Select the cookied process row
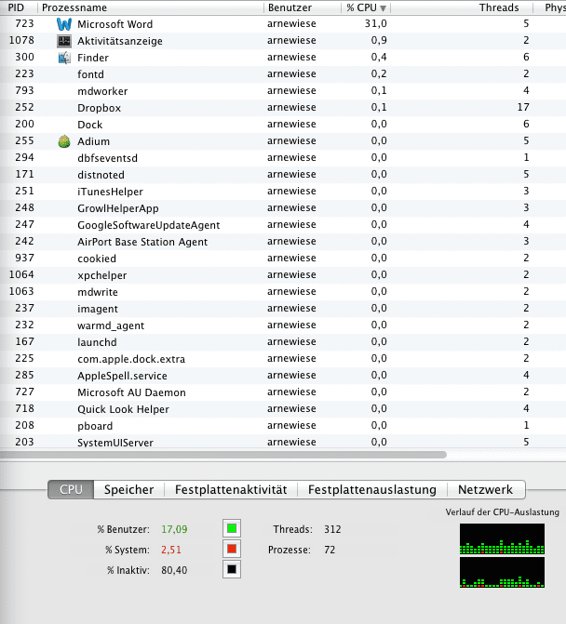Viewport: 566px width, 624px height. pyautogui.click(x=283, y=259)
